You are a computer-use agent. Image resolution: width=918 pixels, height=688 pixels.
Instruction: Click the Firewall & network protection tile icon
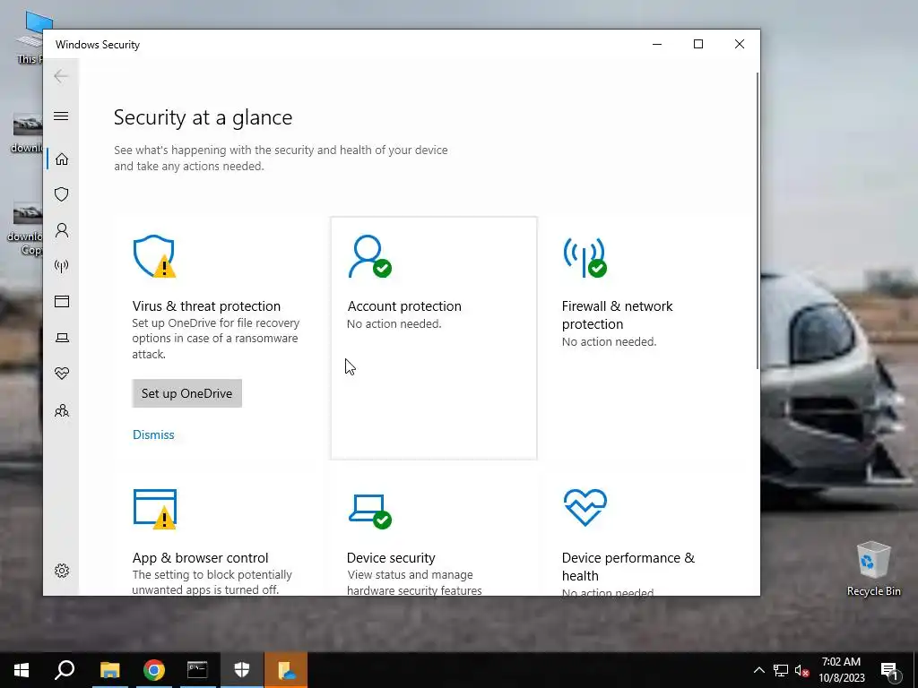tap(585, 256)
